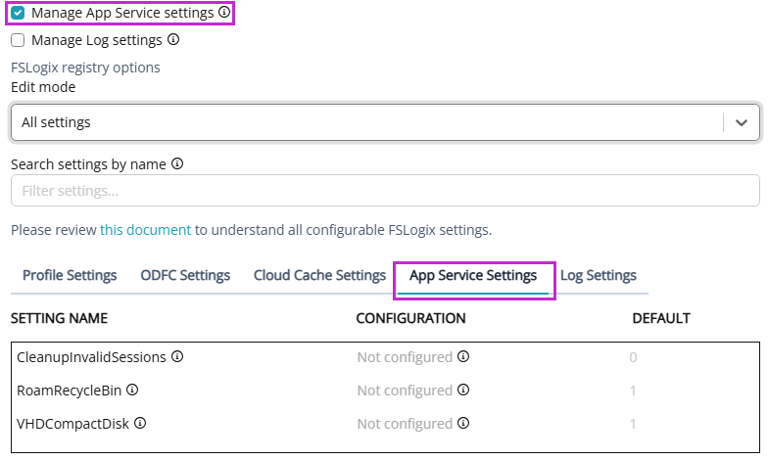Viewport: 768px width, 460px height.
Task: Click the Filter settings search field
Action: point(385,191)
